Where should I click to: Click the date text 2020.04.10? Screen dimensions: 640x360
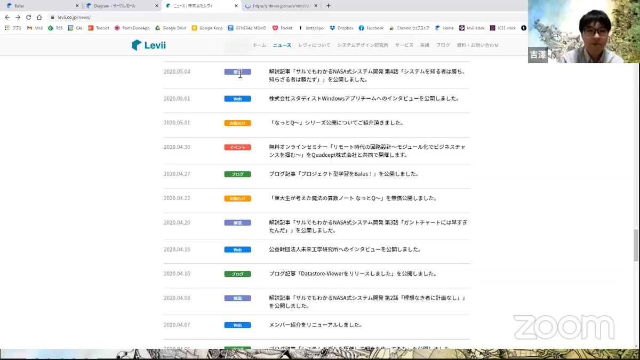[x=177, y=274]
